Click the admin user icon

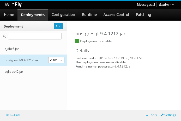[x=160, y=5]
